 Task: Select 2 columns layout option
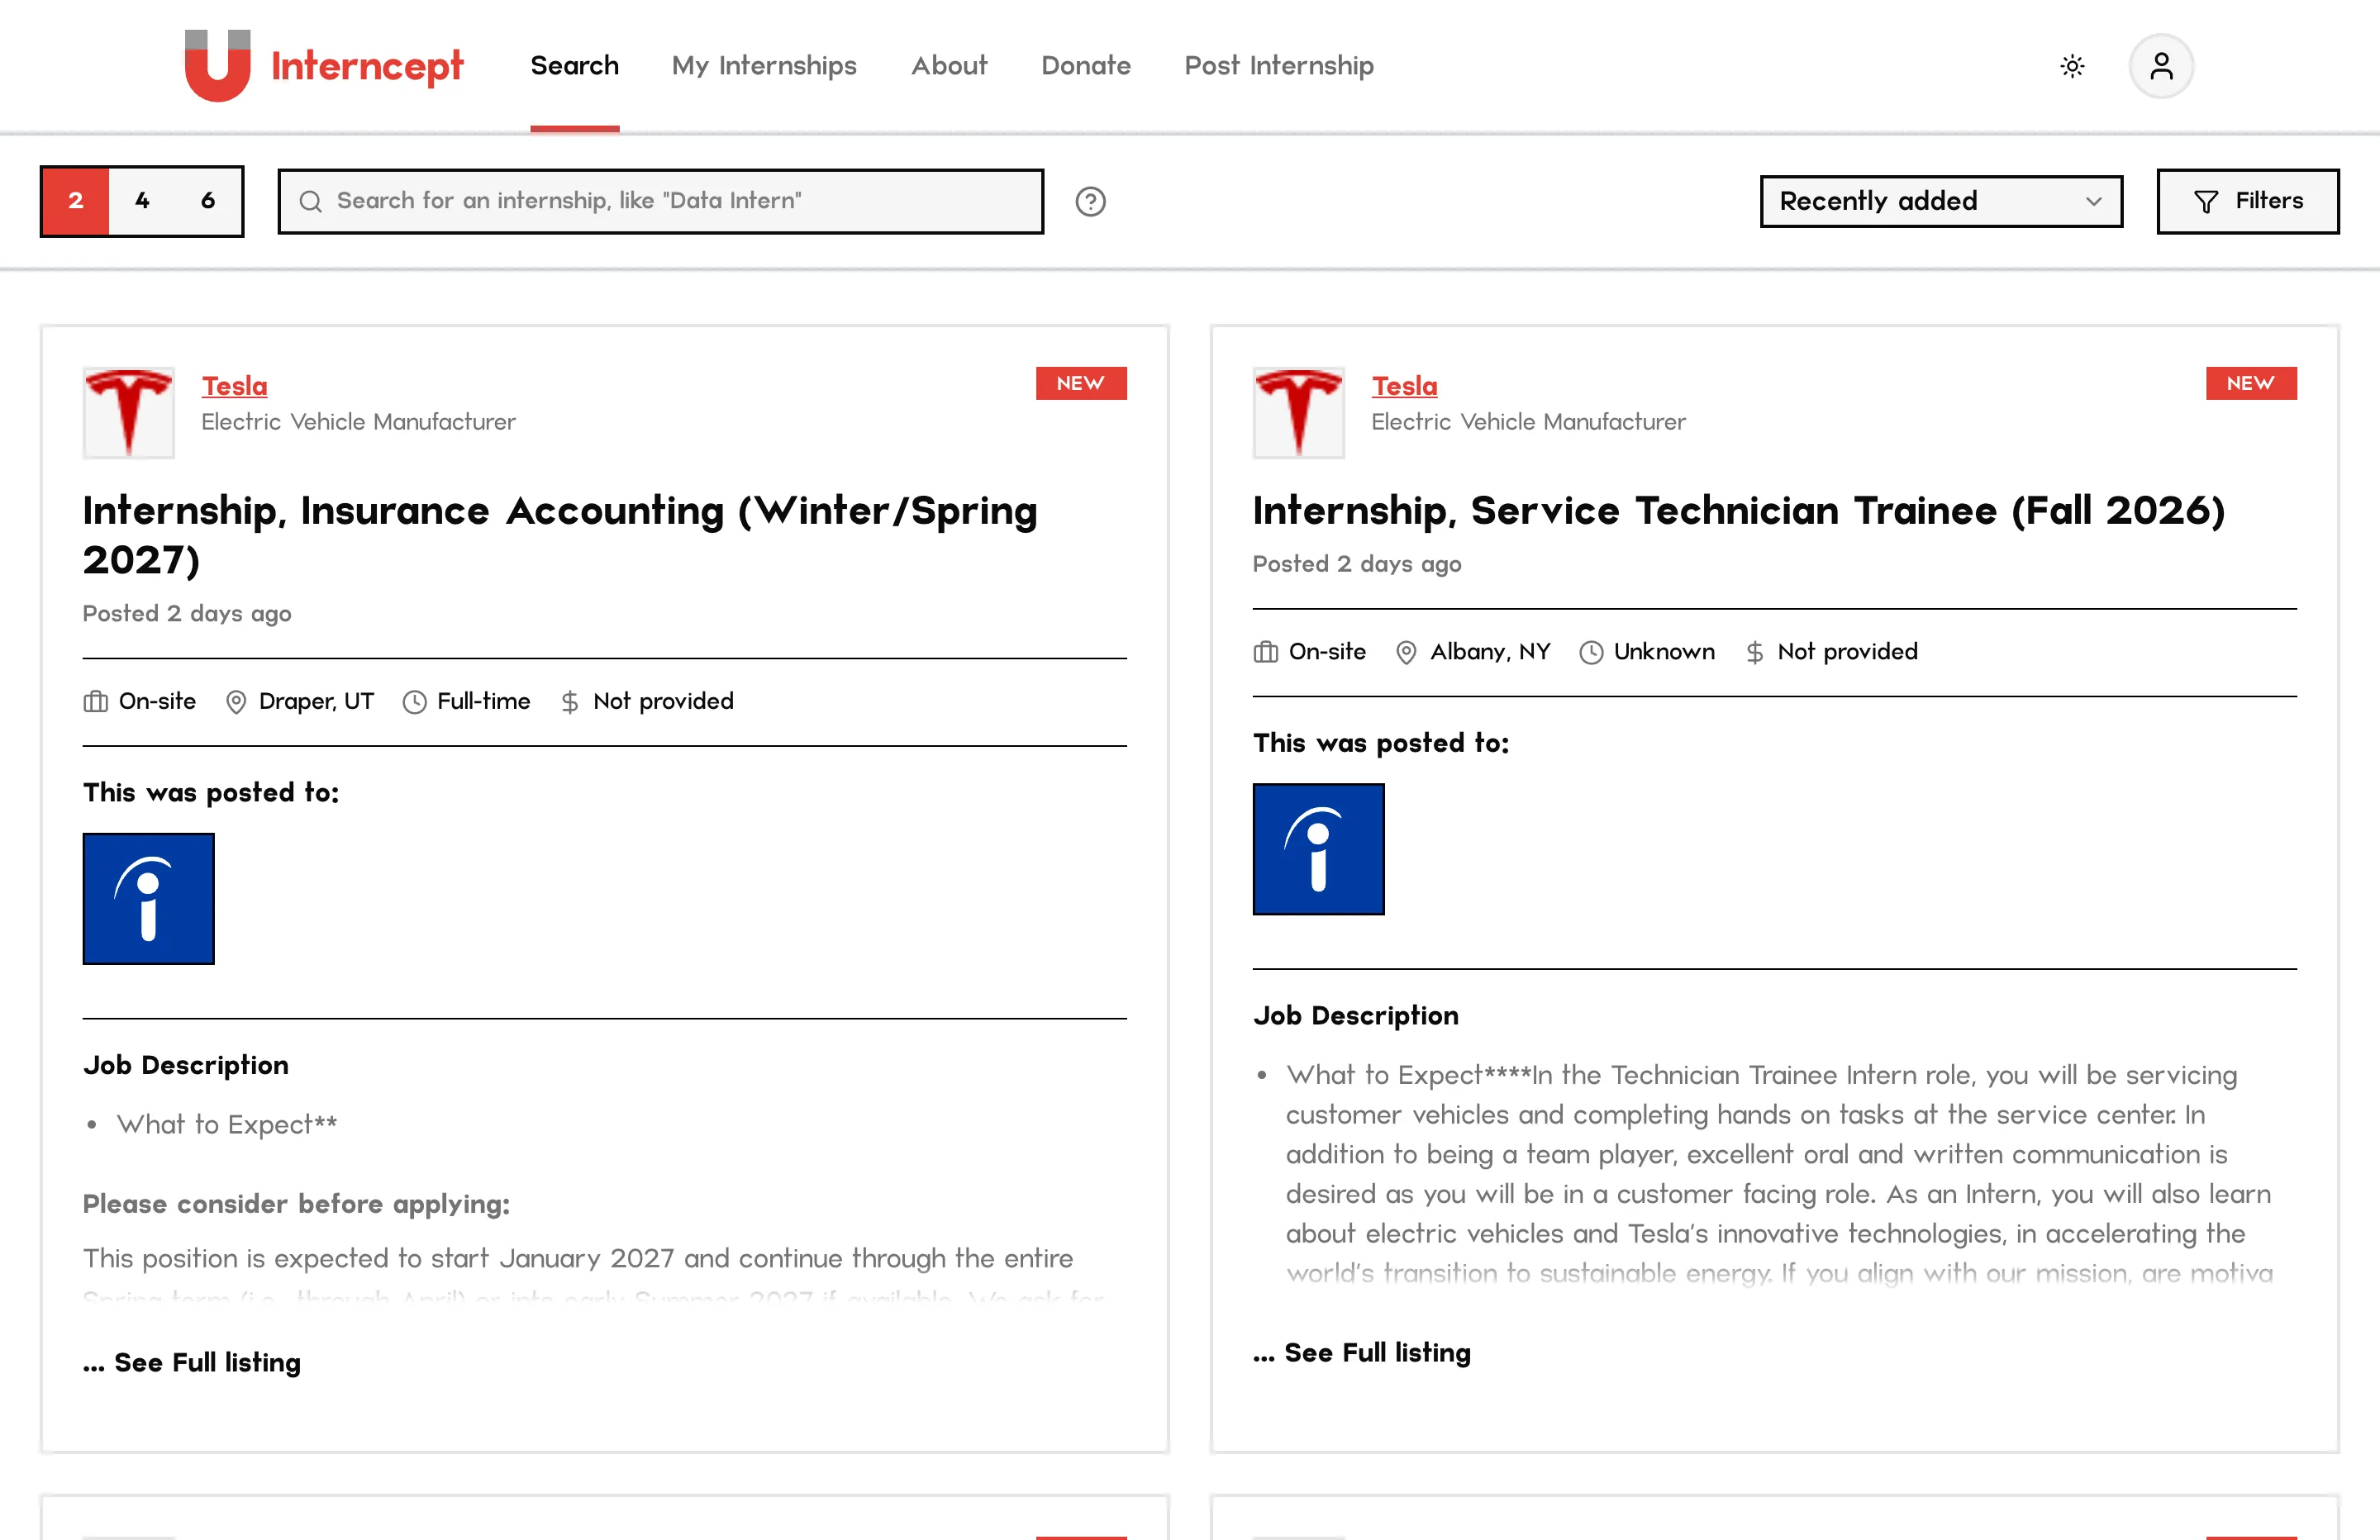76,201
